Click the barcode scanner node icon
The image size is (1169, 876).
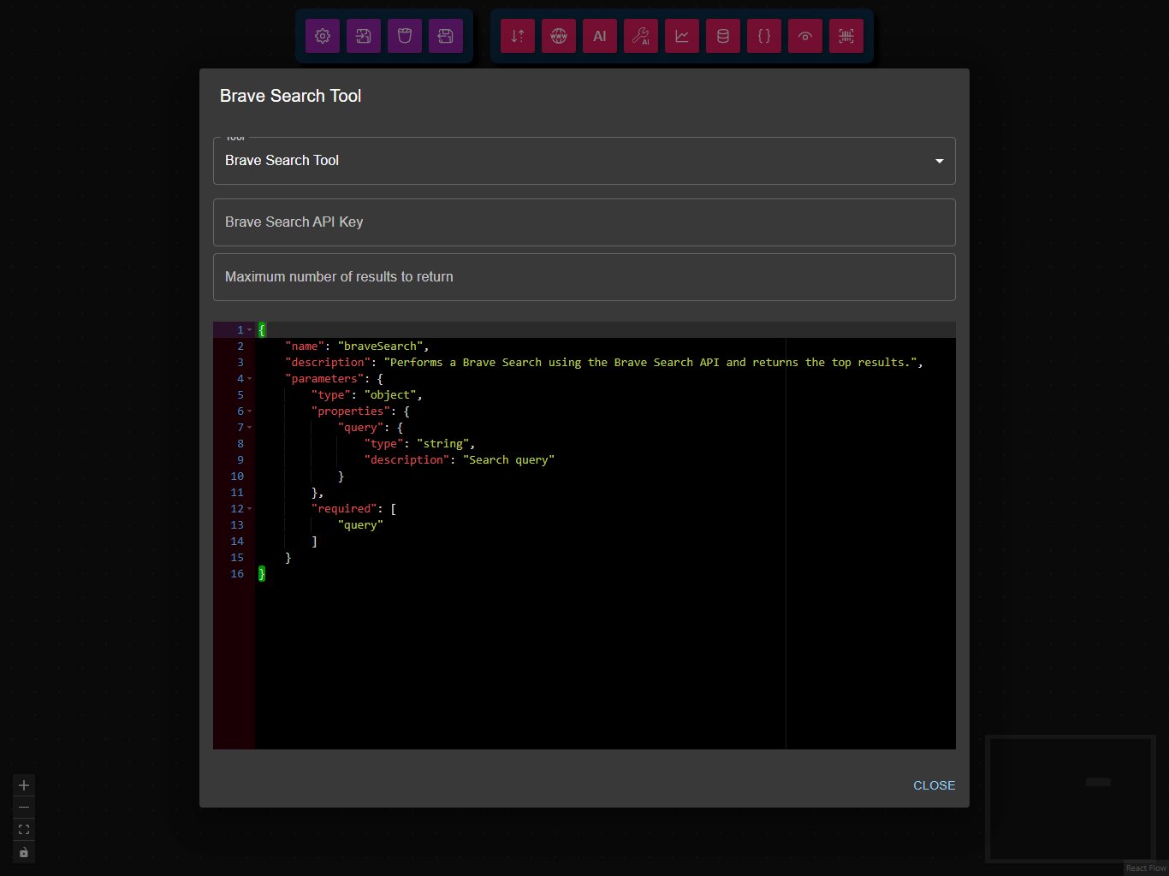tap(846, 36)
